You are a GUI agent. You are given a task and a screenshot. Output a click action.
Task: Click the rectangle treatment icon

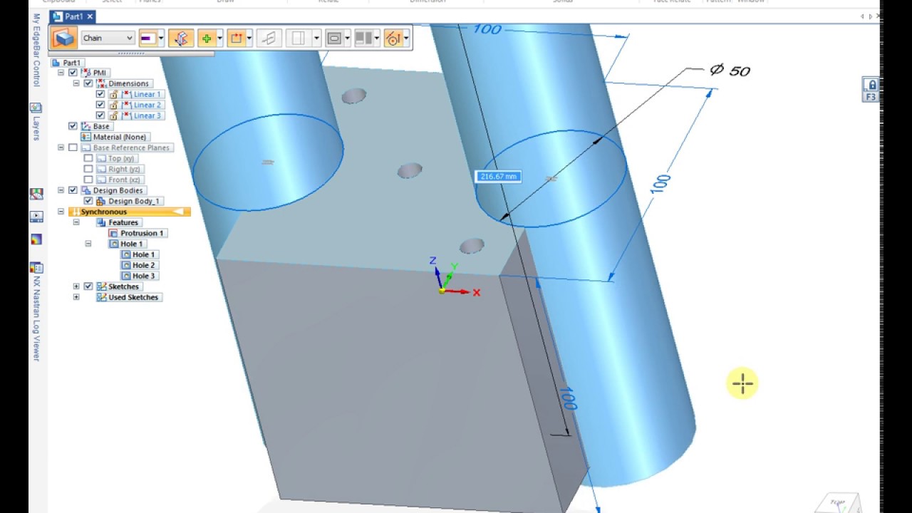pyautogui.click(x=334, y=38)
